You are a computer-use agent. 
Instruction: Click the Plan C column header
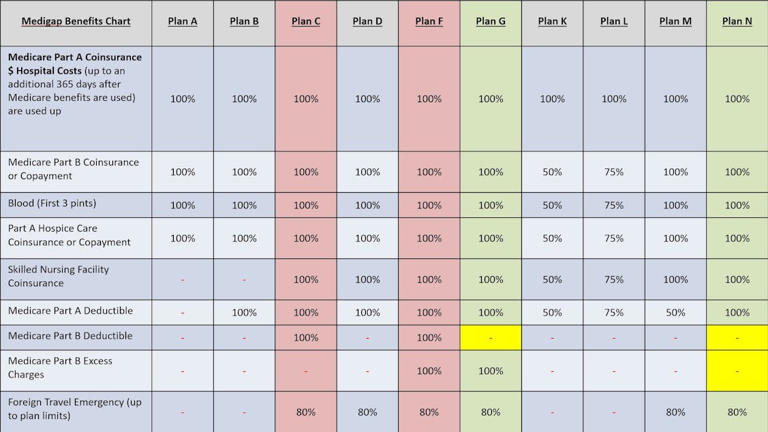(x=306, y=21)
